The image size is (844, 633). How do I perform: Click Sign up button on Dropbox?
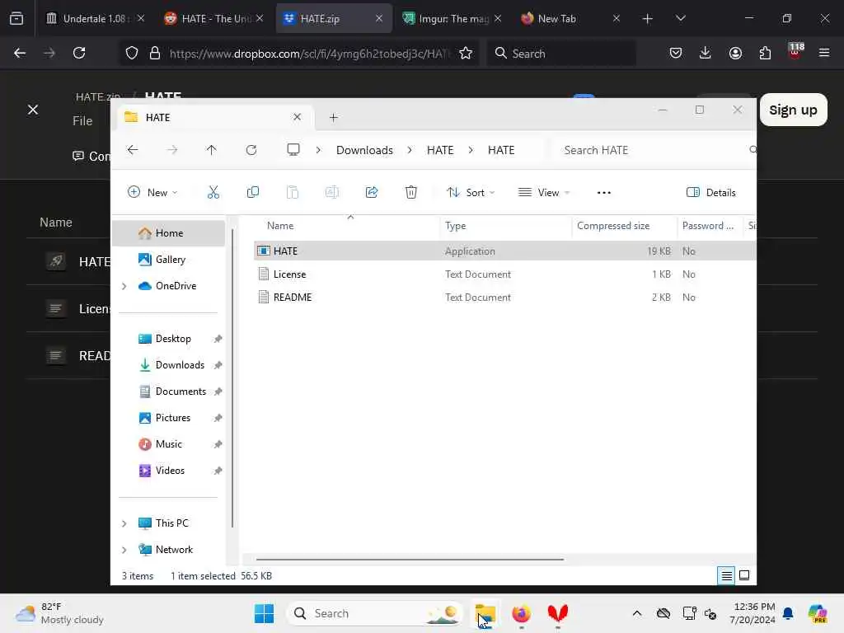click(793, 110)
